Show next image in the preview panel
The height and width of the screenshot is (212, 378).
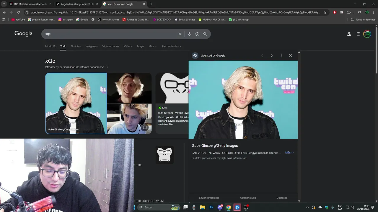click(272, 56)
